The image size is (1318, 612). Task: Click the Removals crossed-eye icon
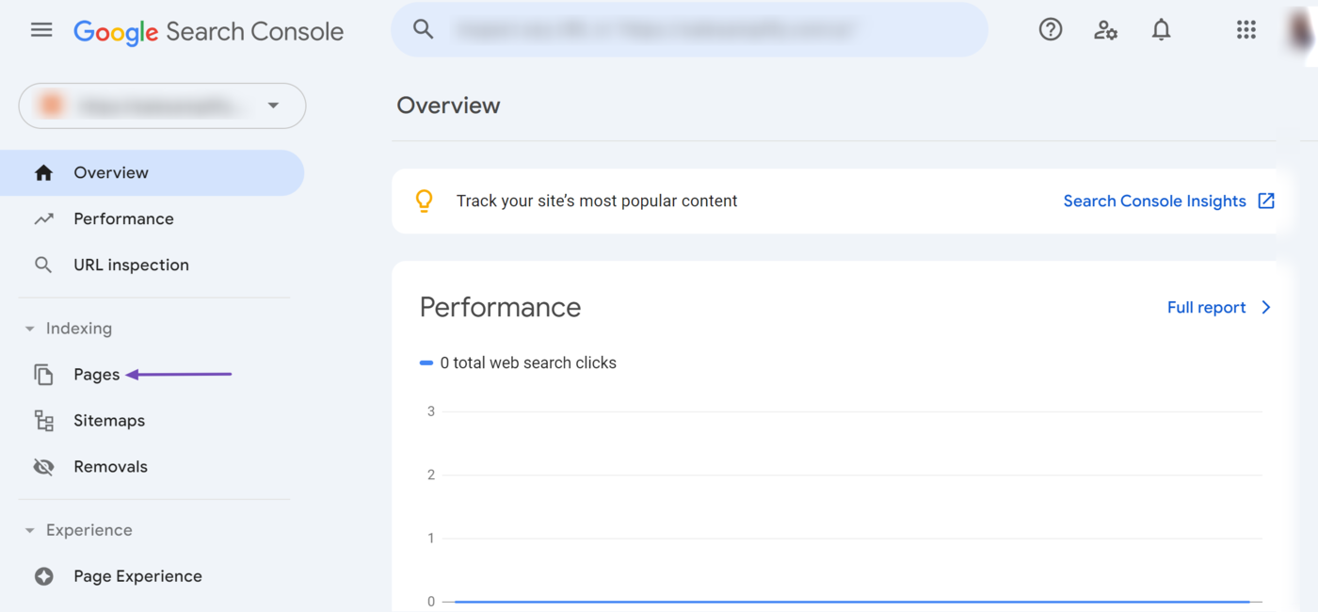(x=43, y=467)
